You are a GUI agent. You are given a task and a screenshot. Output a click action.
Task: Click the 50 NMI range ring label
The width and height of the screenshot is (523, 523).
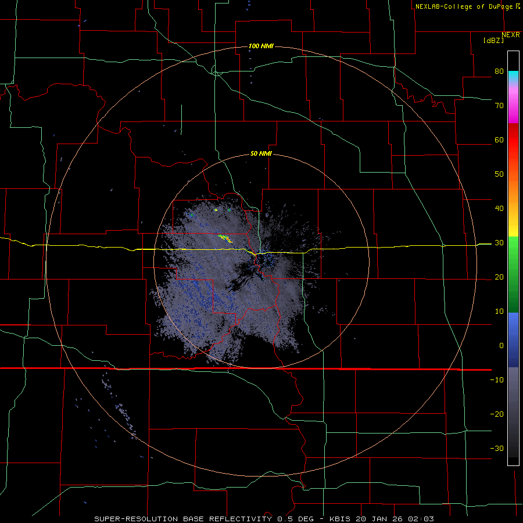click(261, 154)
